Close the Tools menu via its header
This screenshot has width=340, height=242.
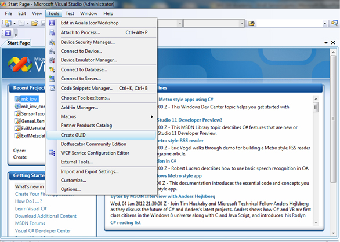(x=53, y=13)
